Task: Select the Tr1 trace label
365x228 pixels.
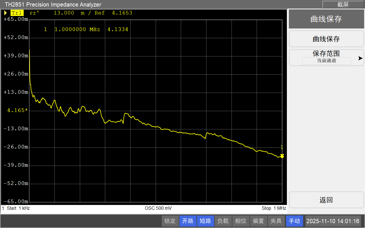Action: tap(17, 13)
